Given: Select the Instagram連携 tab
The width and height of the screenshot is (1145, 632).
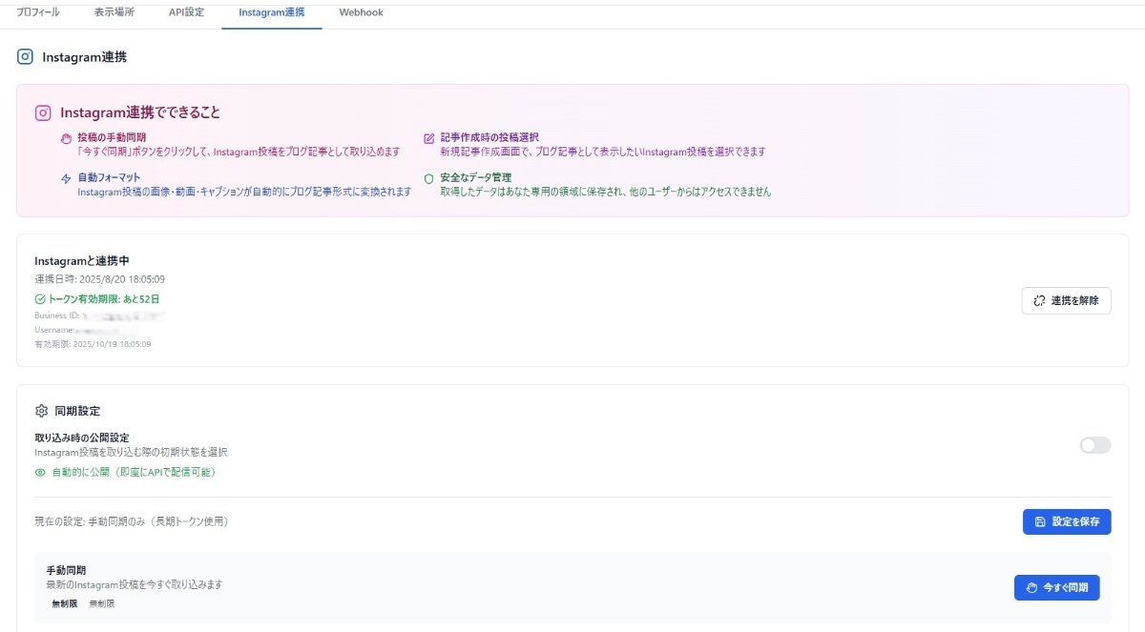Looking at the screenshot, I should pyautogui.click(x=272, y=12).
